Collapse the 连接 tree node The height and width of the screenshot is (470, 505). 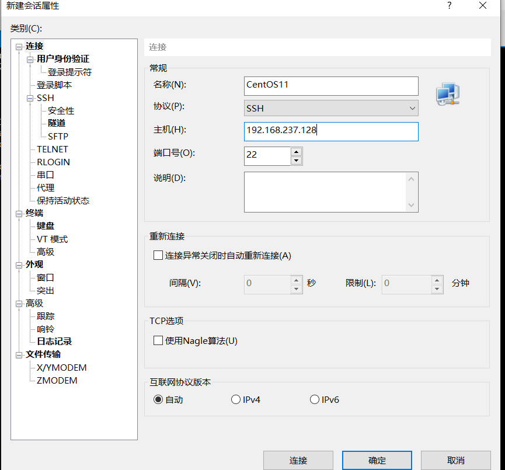click(x=19, y=47)
